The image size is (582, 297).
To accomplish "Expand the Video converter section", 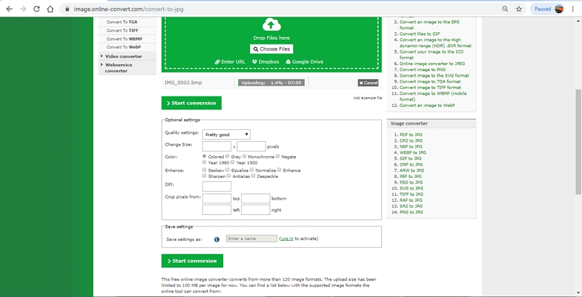I will [123, 56].
